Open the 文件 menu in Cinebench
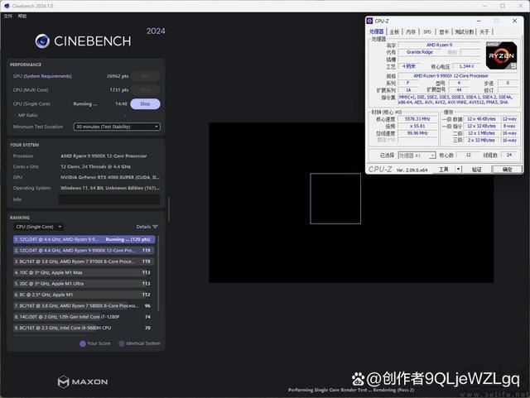This screenshot has width=530, height=398. click(8, 16)
